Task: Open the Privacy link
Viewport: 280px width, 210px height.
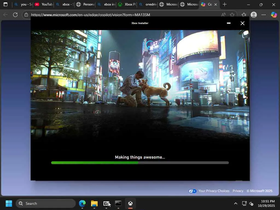Action: click(238, 191)
